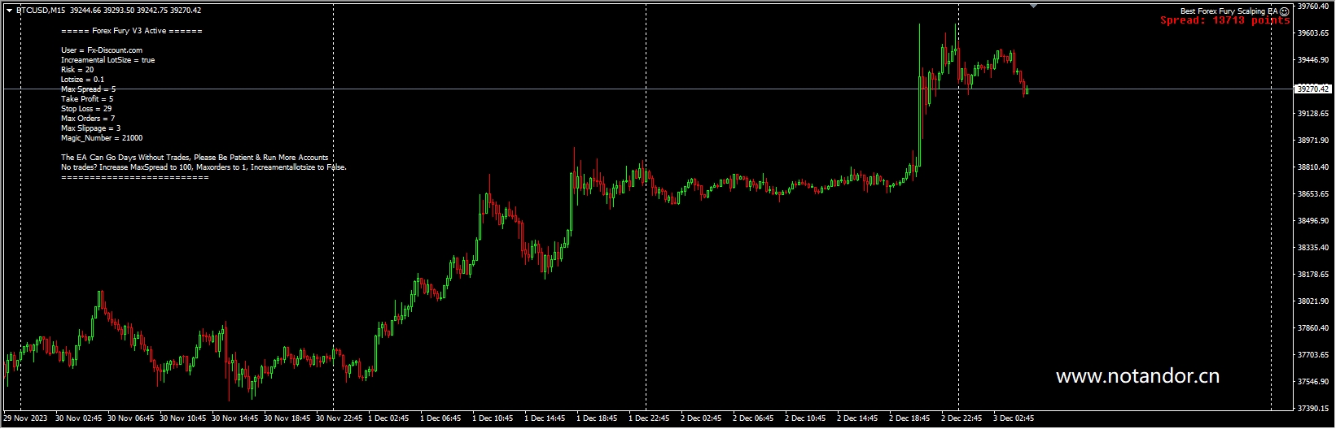The image size is (1336, 429).
Task: Click the 1 Dec 06:45 time label
Action: (x=440, y=419)
